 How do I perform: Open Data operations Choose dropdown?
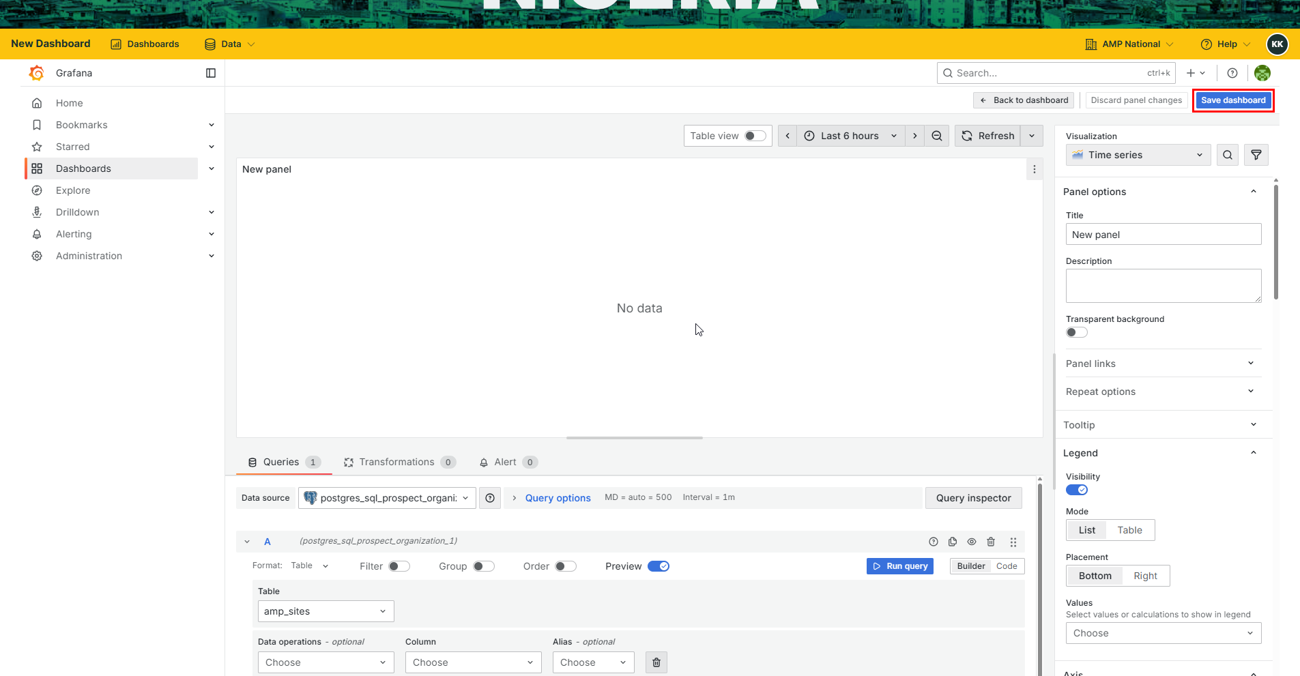tap(326, 662)
